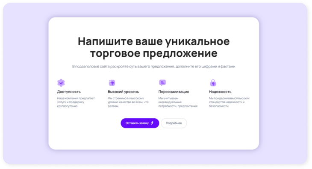Open the Подробнее button
Viewport: 312px width, 169px height.
pyautogui.click(x=174, y=123)
